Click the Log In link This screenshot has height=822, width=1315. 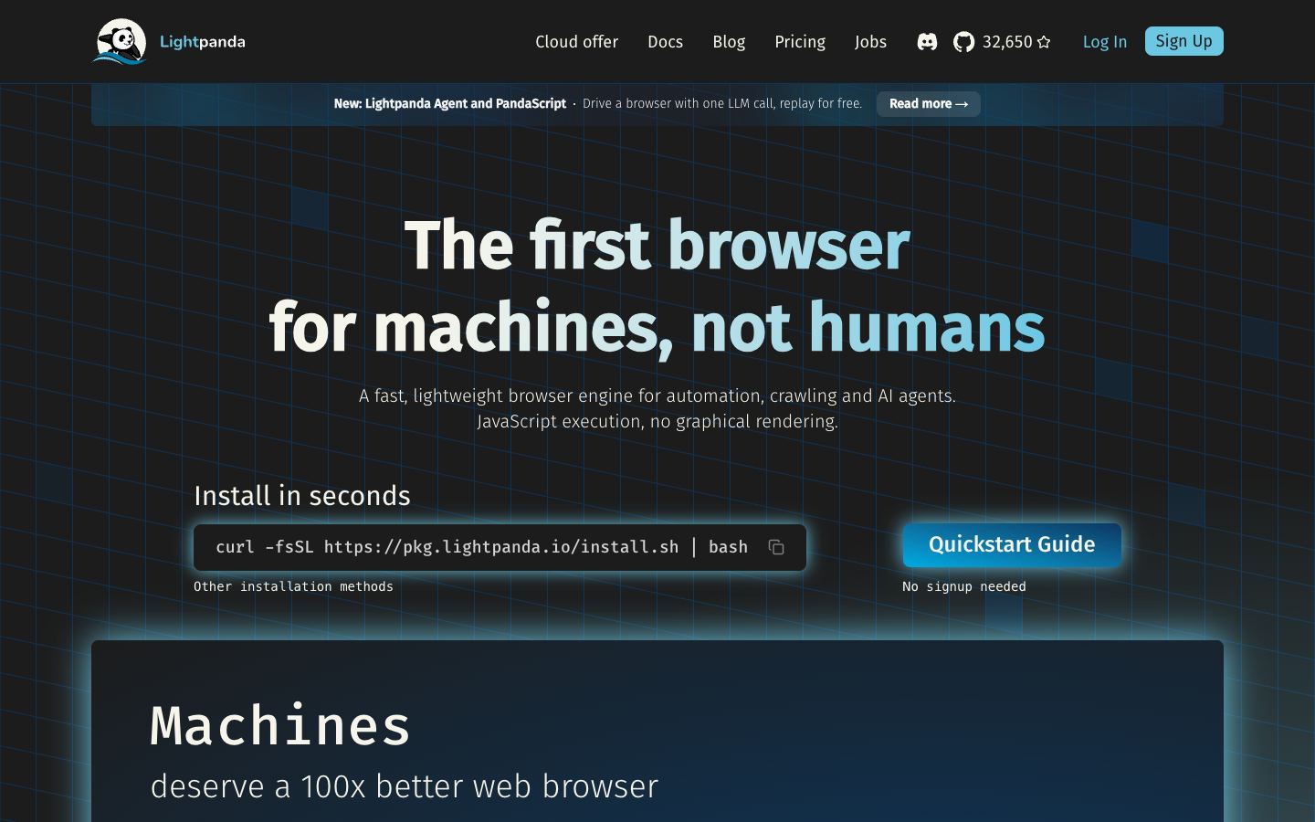1104,42
